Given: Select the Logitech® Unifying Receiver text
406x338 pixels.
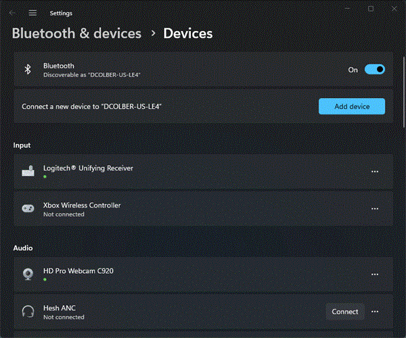Looking at the screenshot, I should point(88,168).
